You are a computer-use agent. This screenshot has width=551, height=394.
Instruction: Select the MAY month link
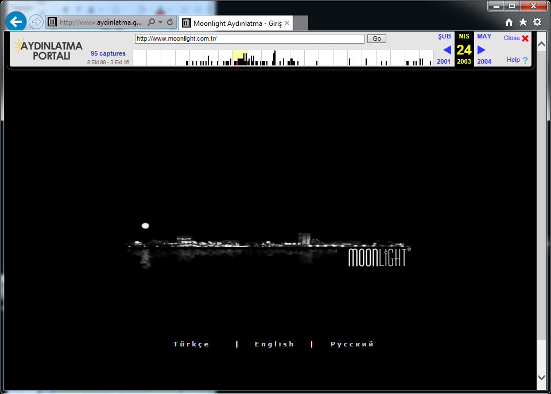click(484, 36)
